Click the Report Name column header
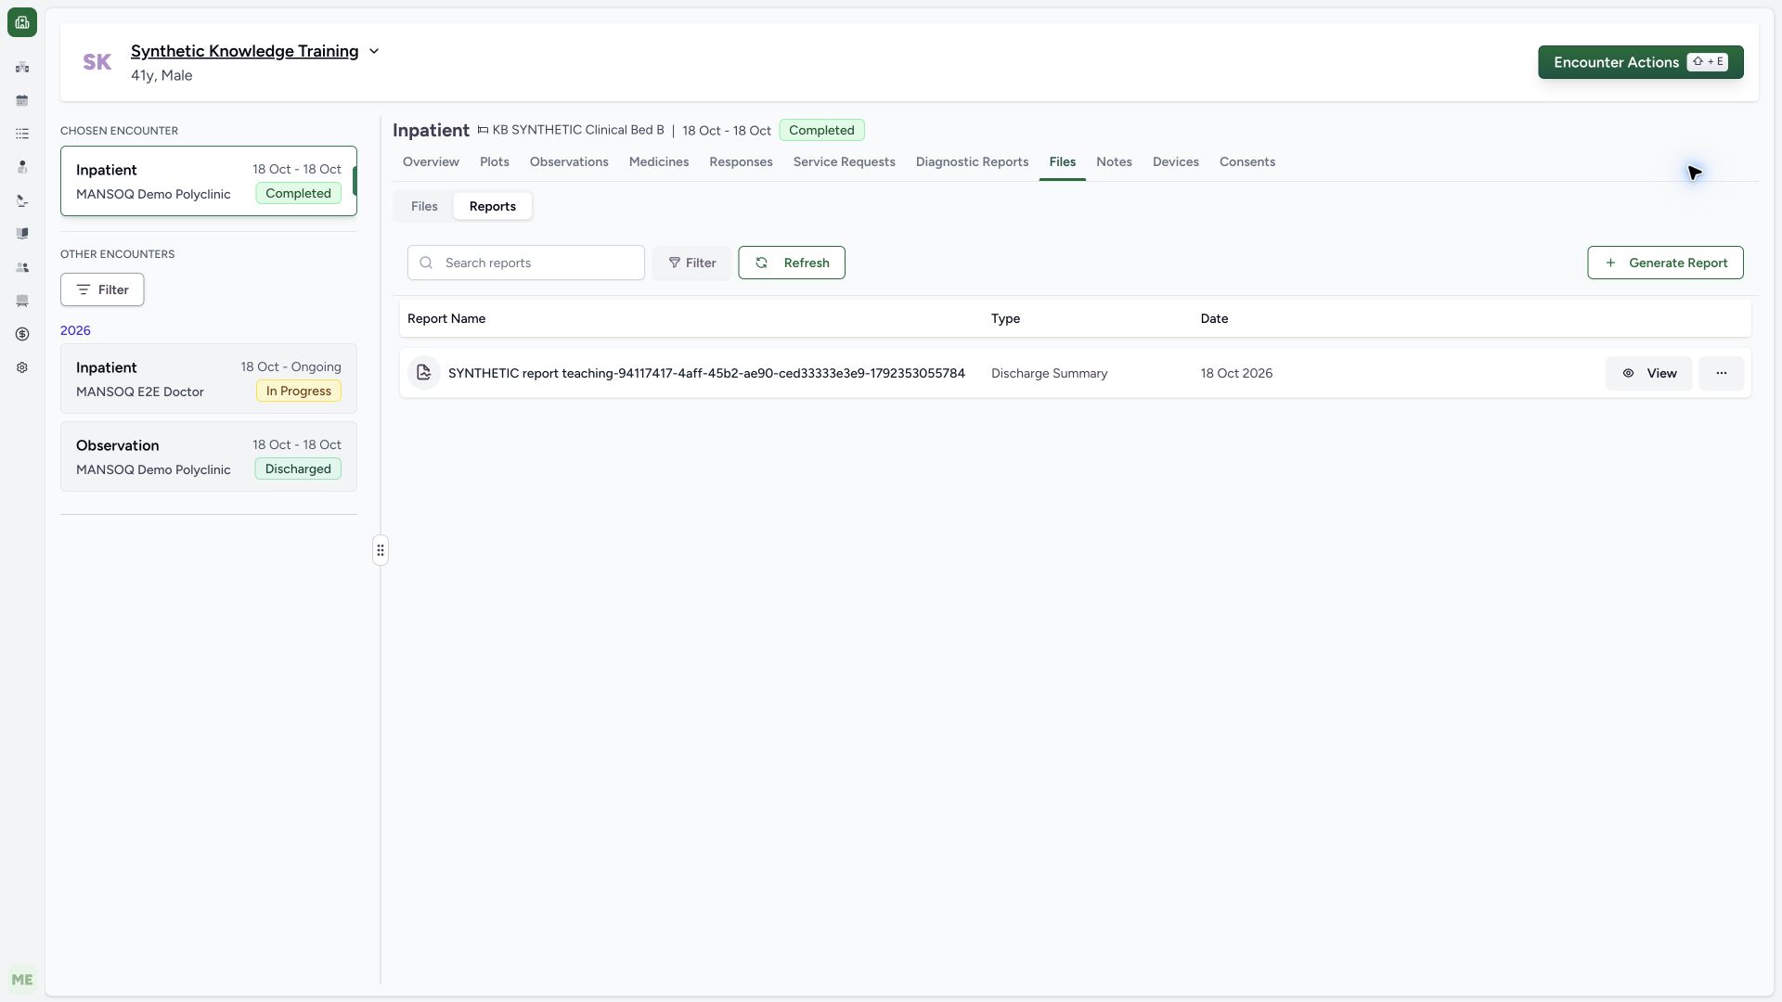 pos(446,318)
